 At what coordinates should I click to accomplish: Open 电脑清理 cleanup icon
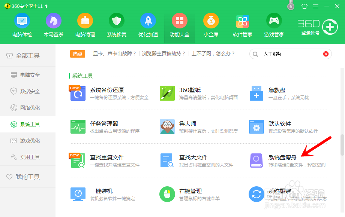pyautogui.click(x=85, y=21)
